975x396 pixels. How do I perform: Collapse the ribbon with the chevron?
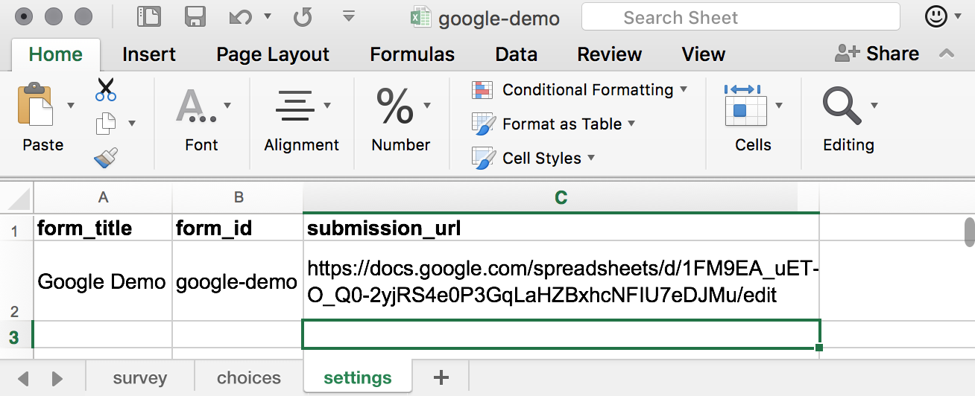[x=947, y=54]
